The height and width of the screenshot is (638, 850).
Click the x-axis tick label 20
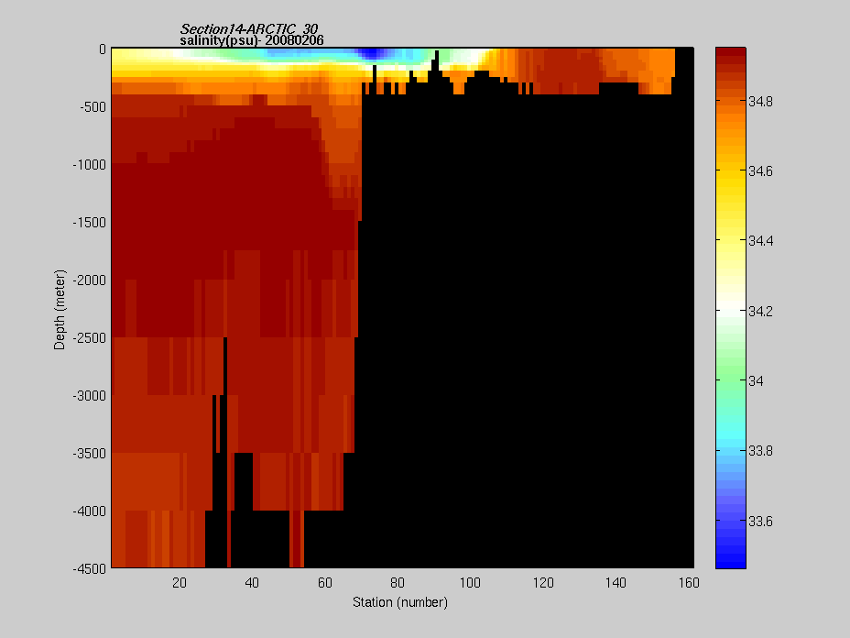click(180, 583)
